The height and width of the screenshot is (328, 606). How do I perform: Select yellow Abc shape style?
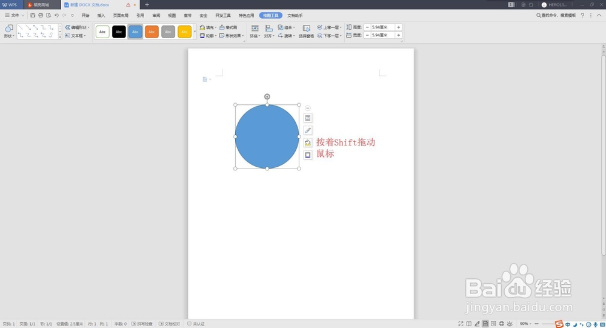pyautogui.click(x=185, y=32)
